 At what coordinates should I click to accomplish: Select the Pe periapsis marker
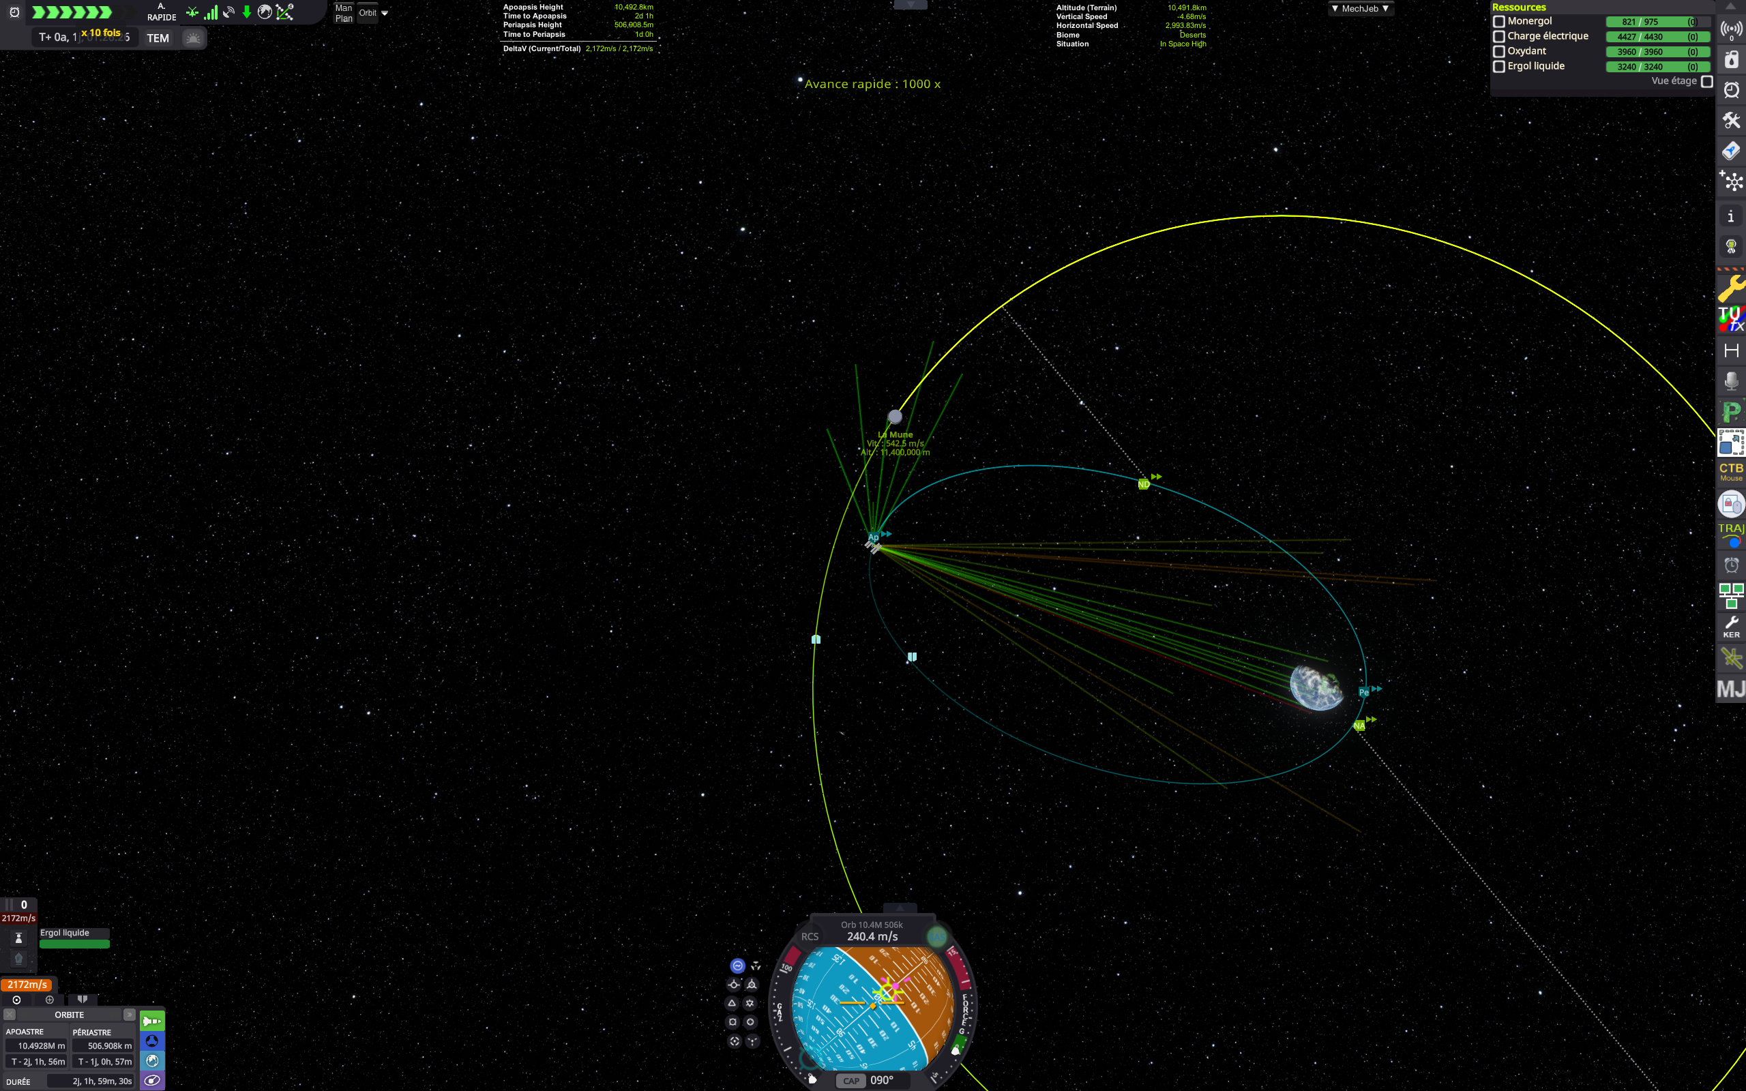(1363, 692)
